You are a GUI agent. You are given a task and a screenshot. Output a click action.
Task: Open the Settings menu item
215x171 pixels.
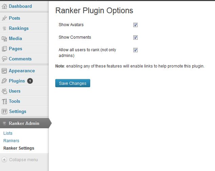coord(17,112)
